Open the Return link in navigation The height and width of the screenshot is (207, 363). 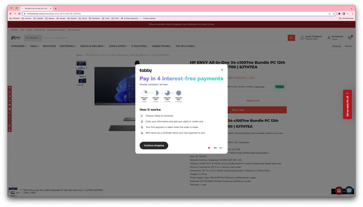[x=348, y=46]
